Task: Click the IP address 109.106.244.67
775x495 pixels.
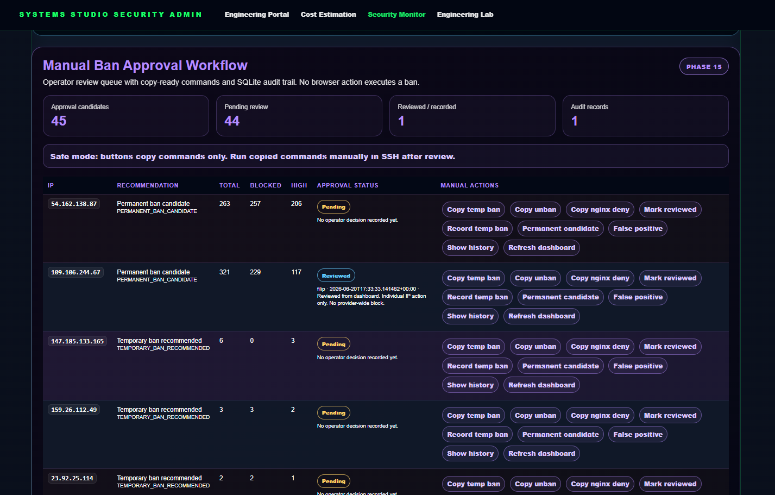Action: click(x=75, y=273)
